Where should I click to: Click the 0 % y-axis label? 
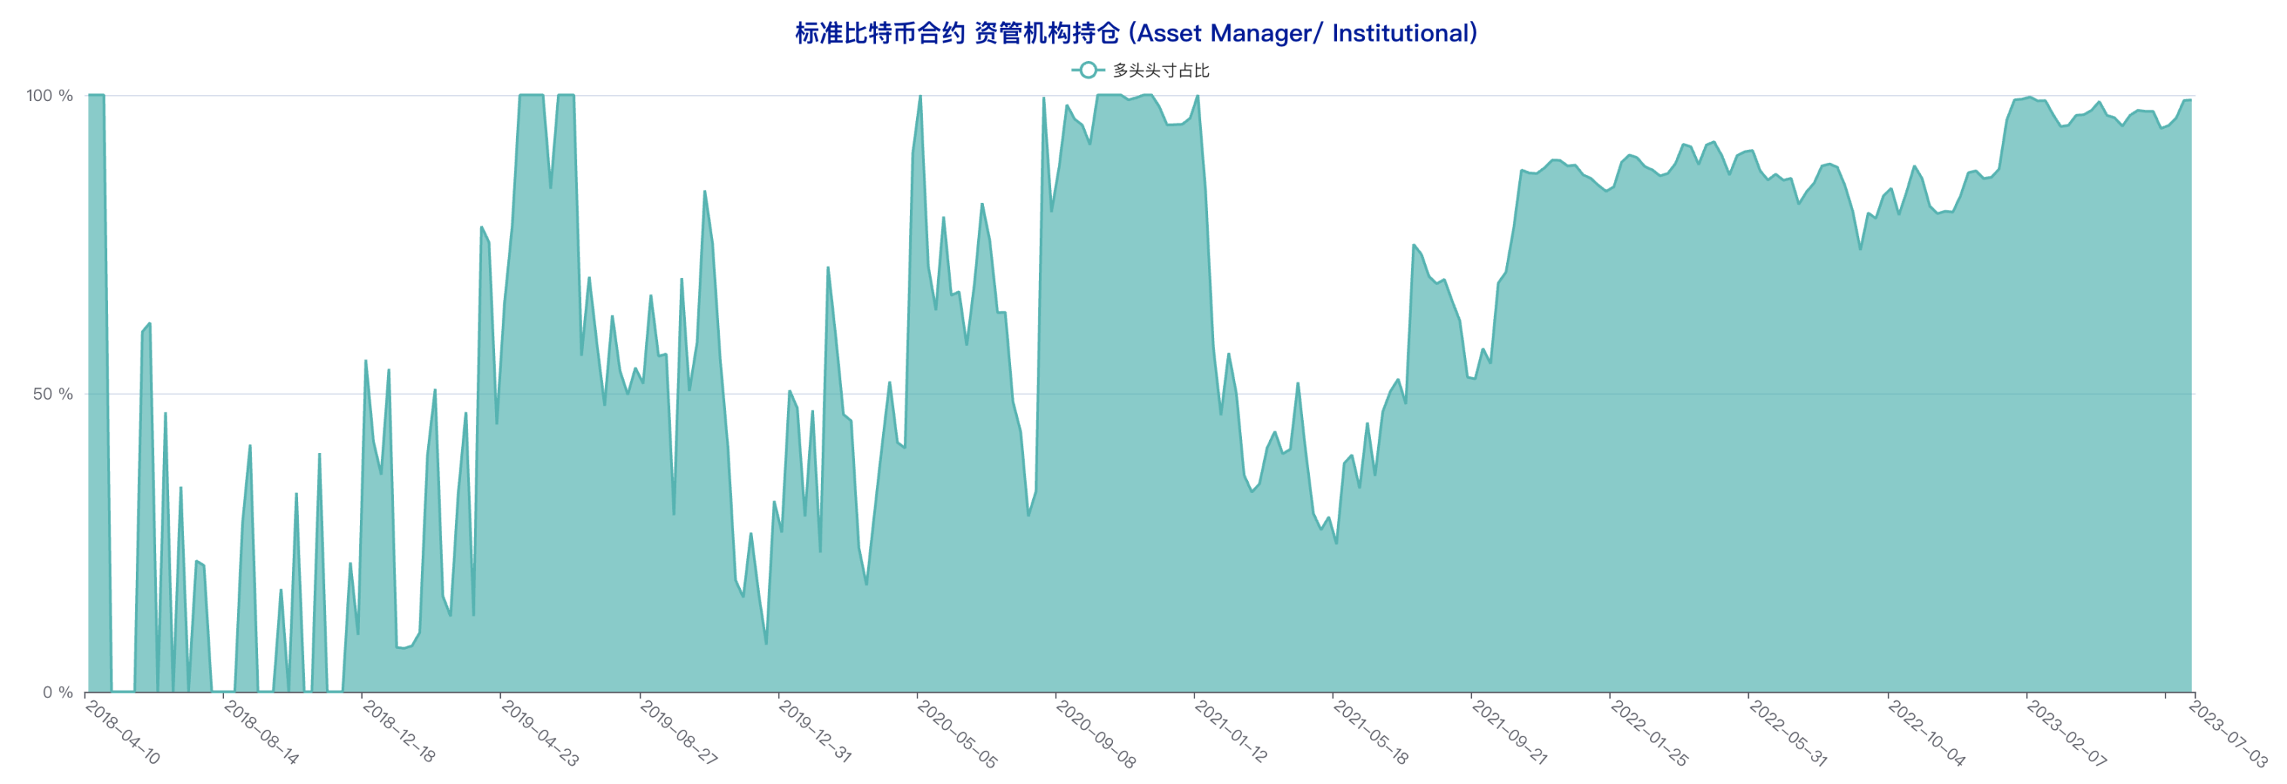[x=57, y=693]
